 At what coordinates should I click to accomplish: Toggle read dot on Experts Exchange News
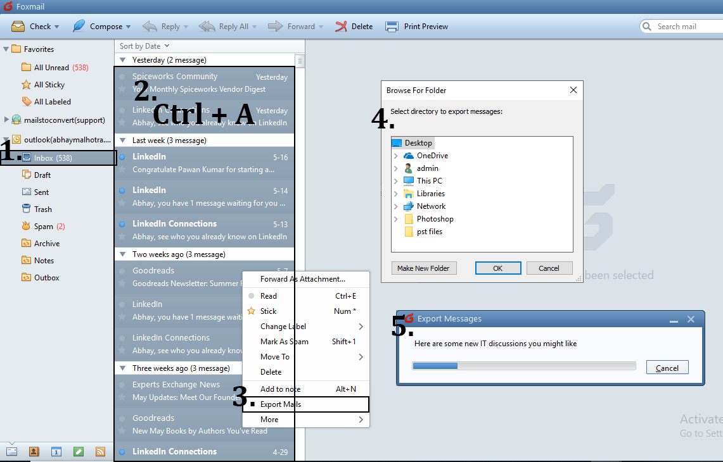(x=122, y=385)
